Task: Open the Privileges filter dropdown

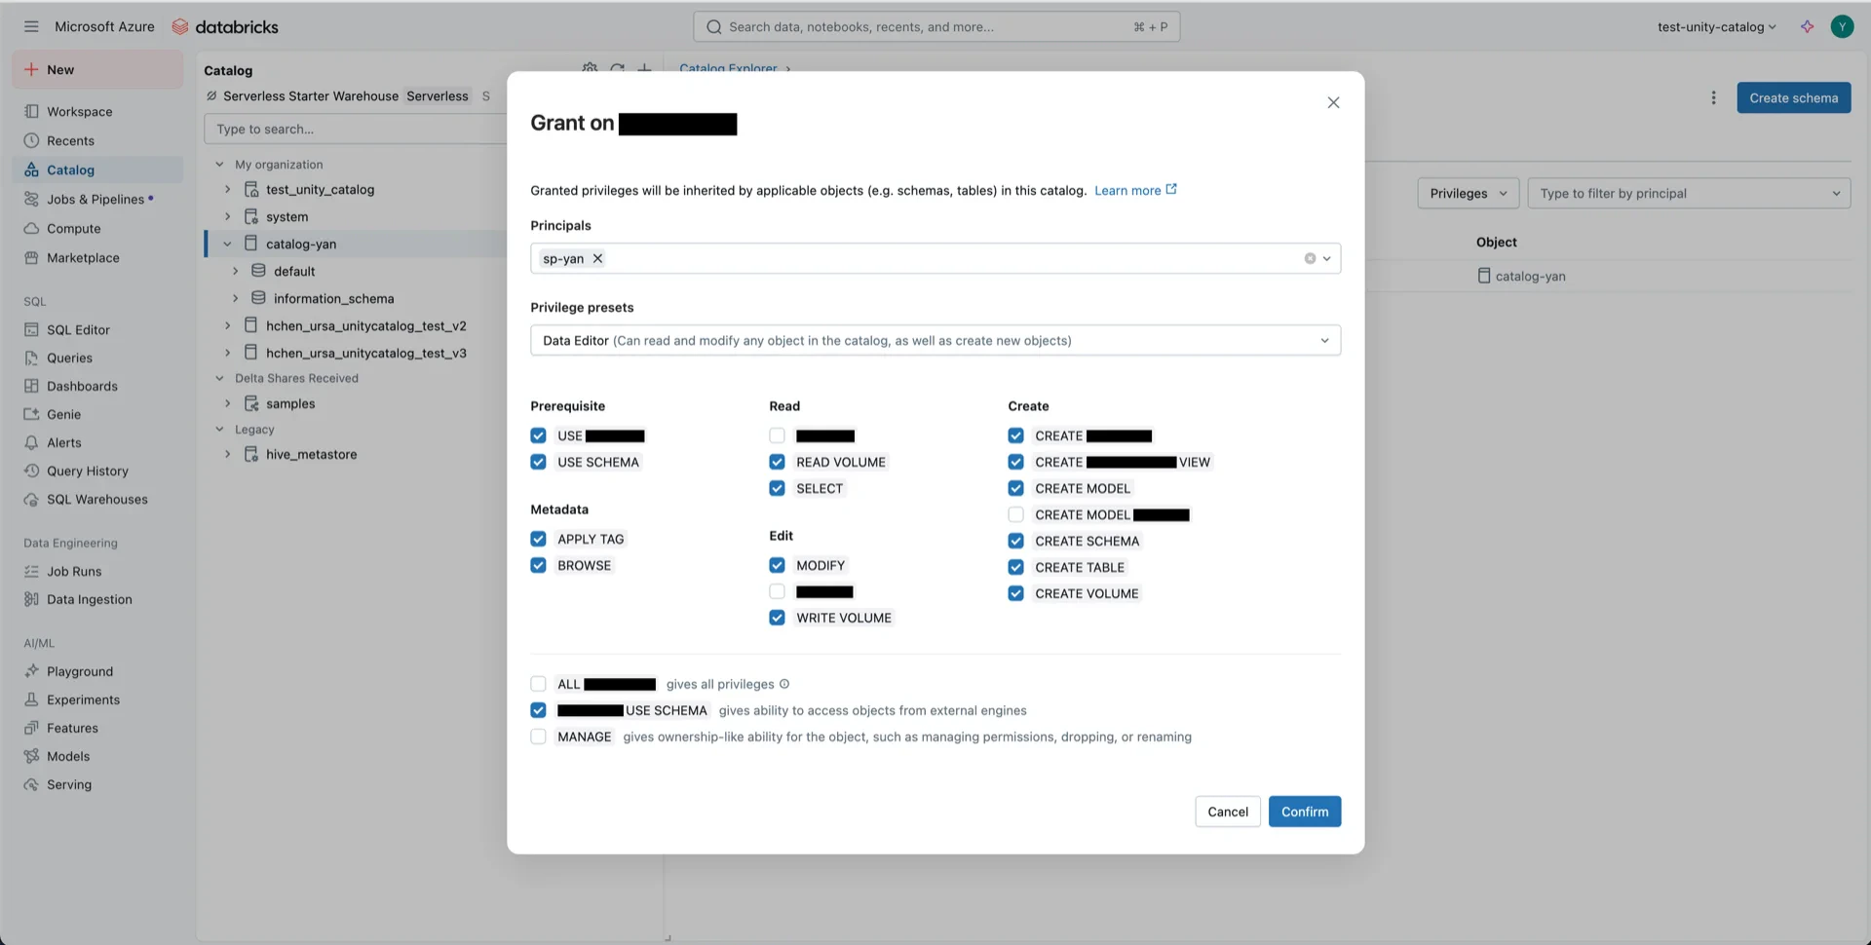Action: point(1468,193)
